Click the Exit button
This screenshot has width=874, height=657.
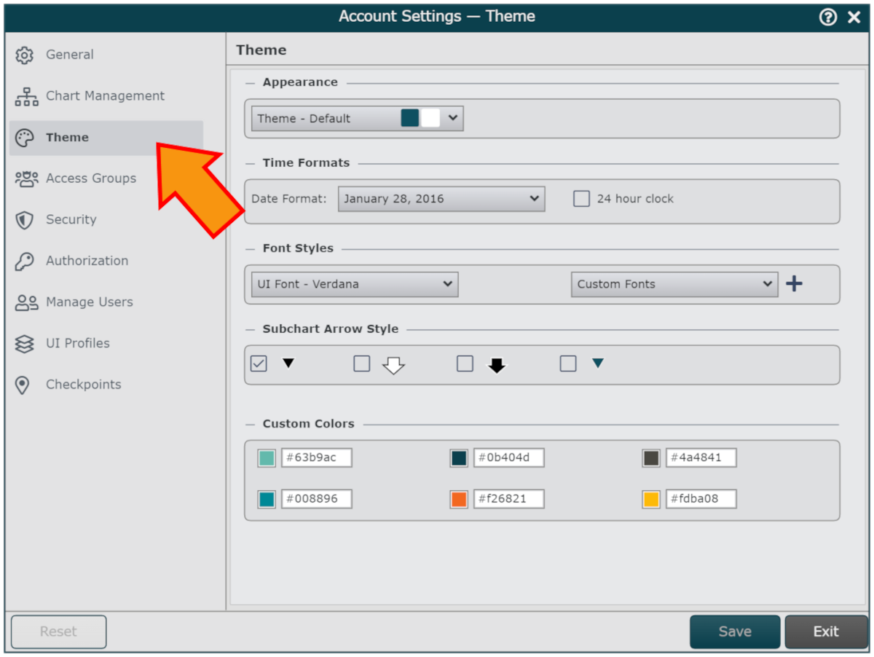(825, 632)
